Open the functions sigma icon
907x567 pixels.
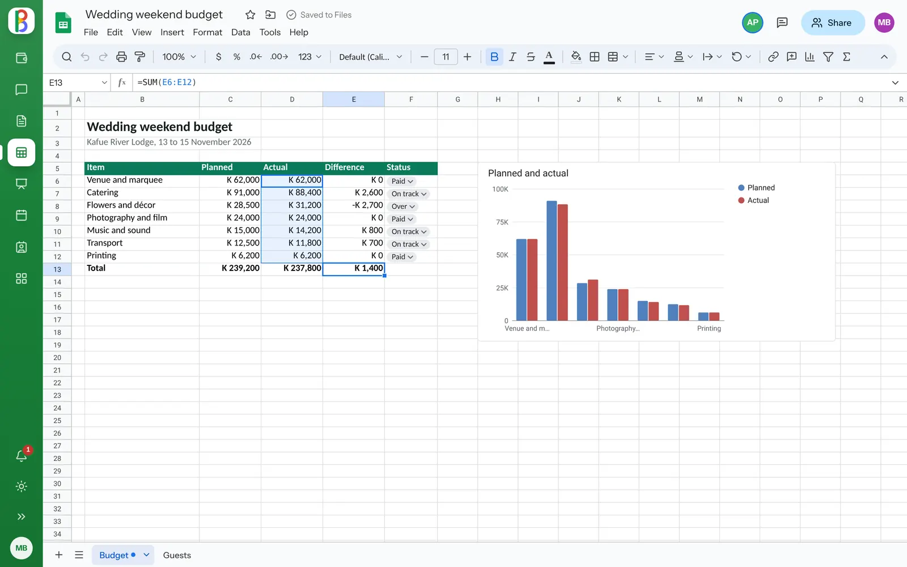point(847,57)
